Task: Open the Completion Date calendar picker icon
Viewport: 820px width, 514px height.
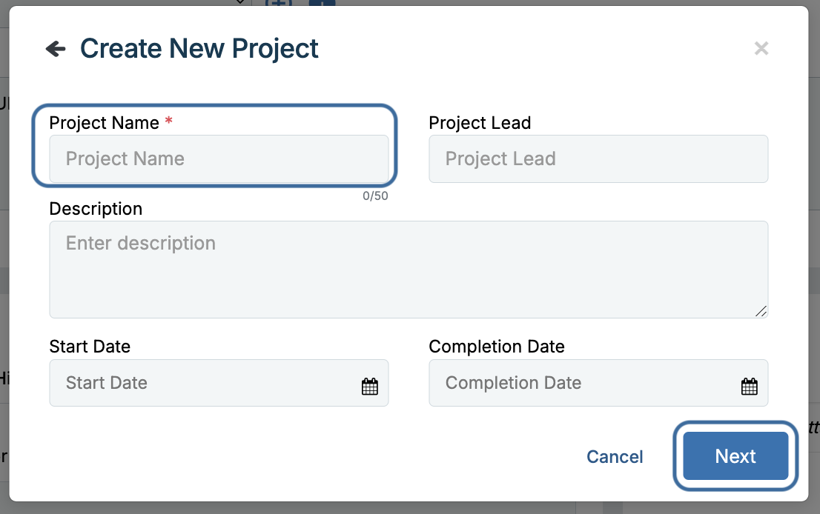Action: (749, 386)
